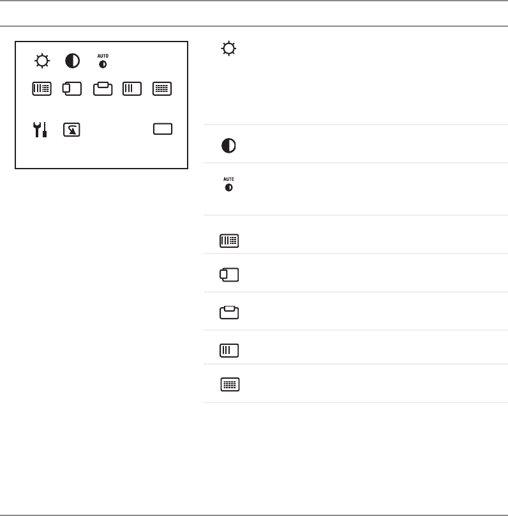Click the blank bottom area of the menu box
The image size is (508, 516).
click(102, 155)
